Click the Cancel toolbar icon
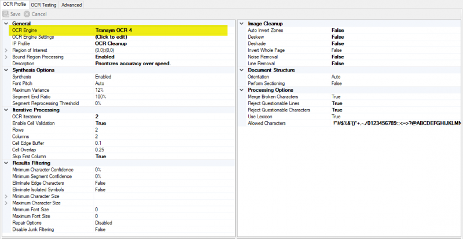The image size is (463, 239). pyautogui.click(x=27, y=14)
